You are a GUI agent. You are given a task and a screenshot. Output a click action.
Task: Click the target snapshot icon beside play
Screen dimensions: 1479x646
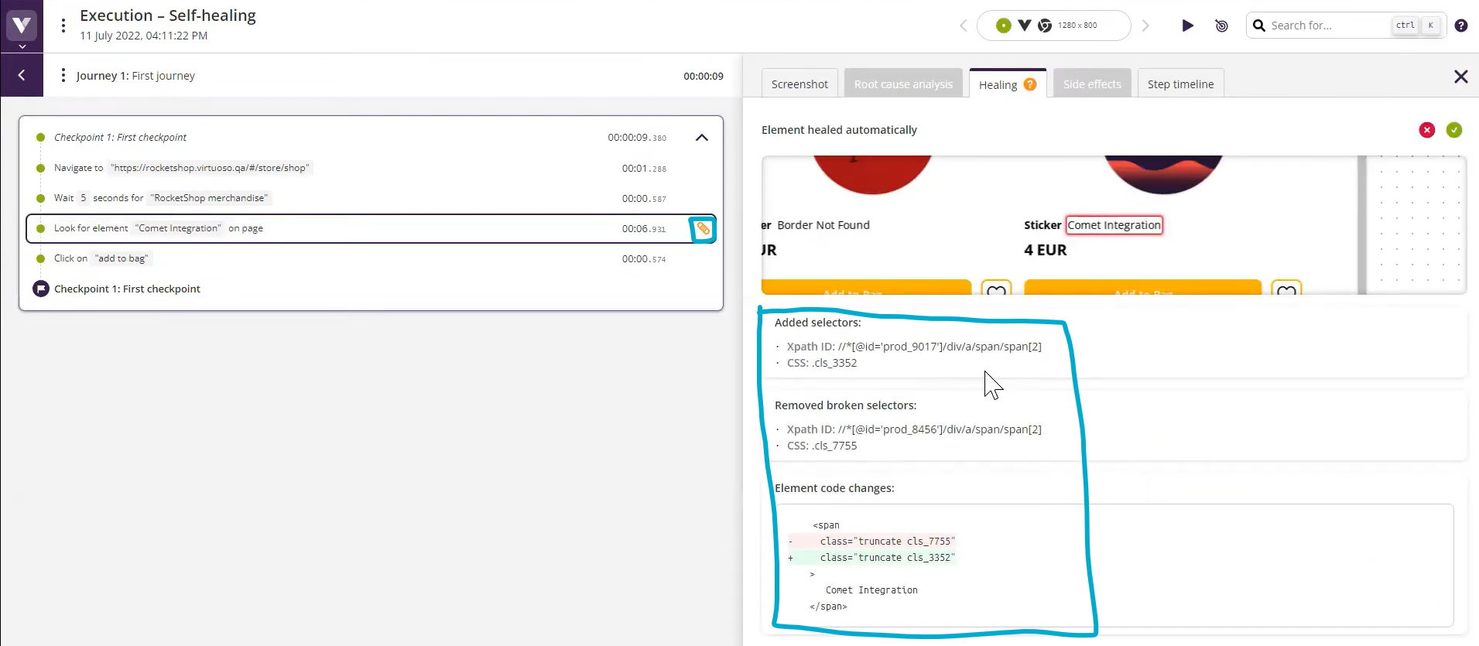pyautogui.click(x=1221, y=26)
